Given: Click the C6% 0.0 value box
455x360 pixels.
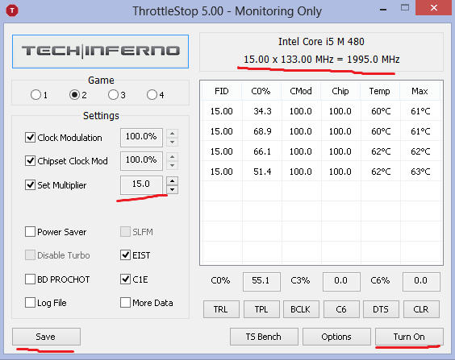Looking at the screenshot, I should point(421,281).
